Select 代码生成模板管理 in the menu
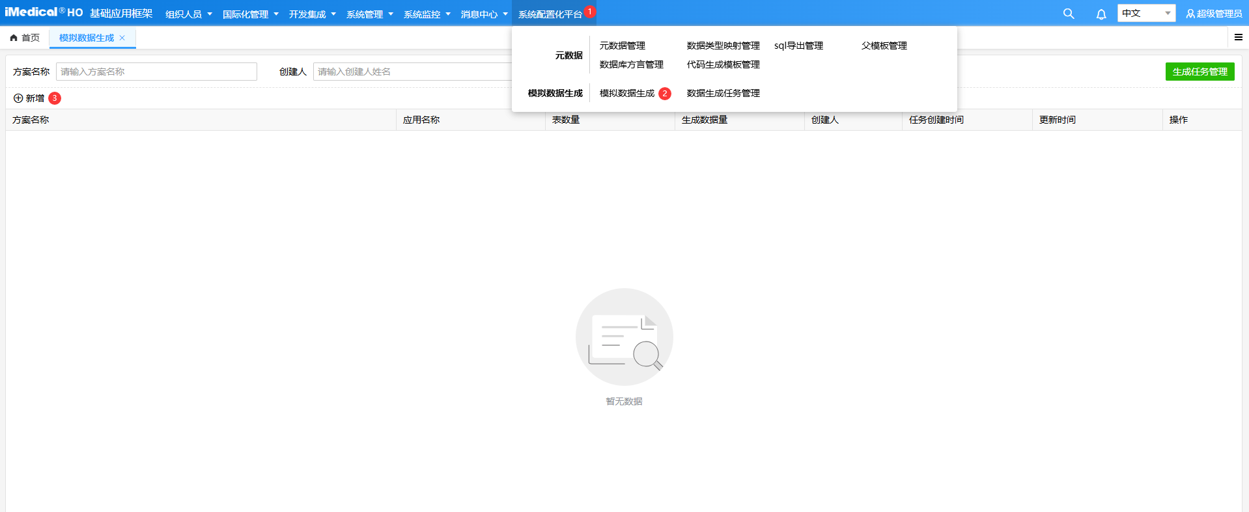The image size is (1249, 512). 723,64
